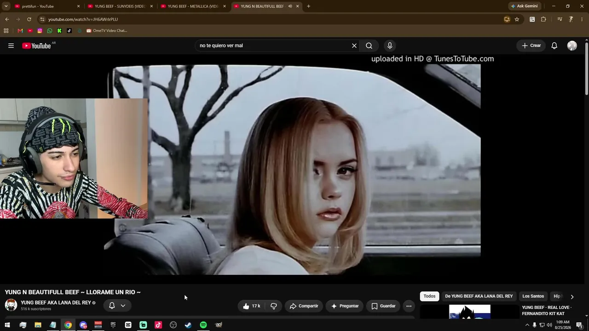Screen dimensions: 589x331
Task: Open Gmail bookmark
Action: [20, 31]
